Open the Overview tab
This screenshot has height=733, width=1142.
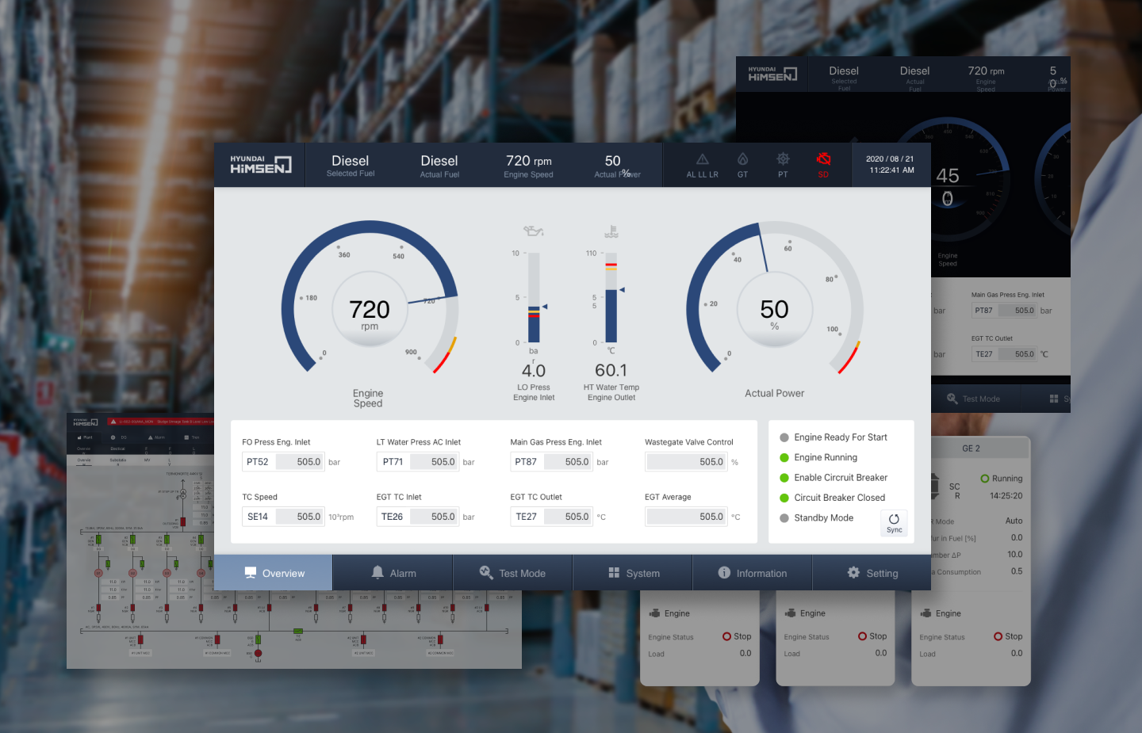(274, 573)
